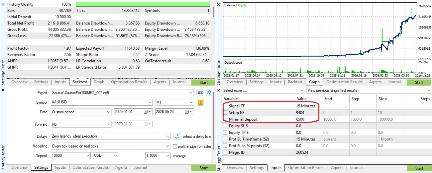Close the Settings strategy tester panel
The height and width of the screenshot is (173, 432).
tap(3, 90)
